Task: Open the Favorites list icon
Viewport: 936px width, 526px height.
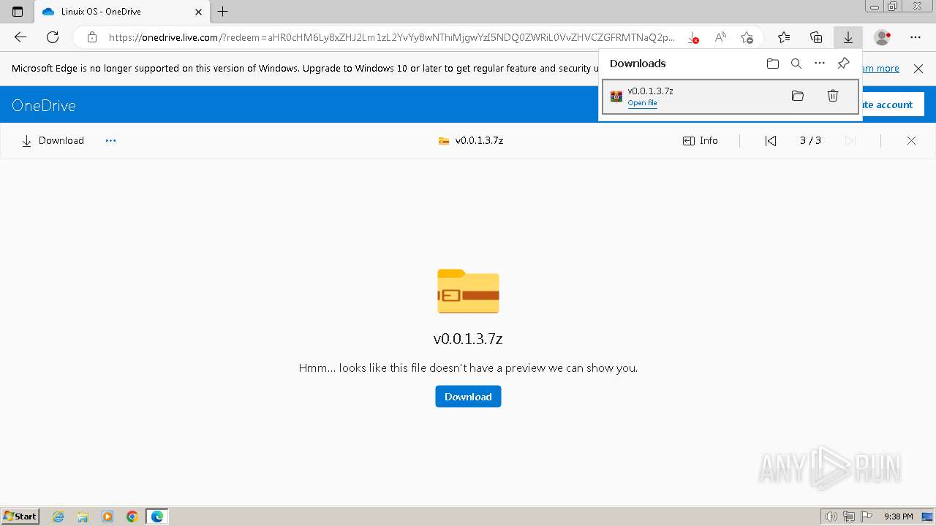Action: point(784,37)
